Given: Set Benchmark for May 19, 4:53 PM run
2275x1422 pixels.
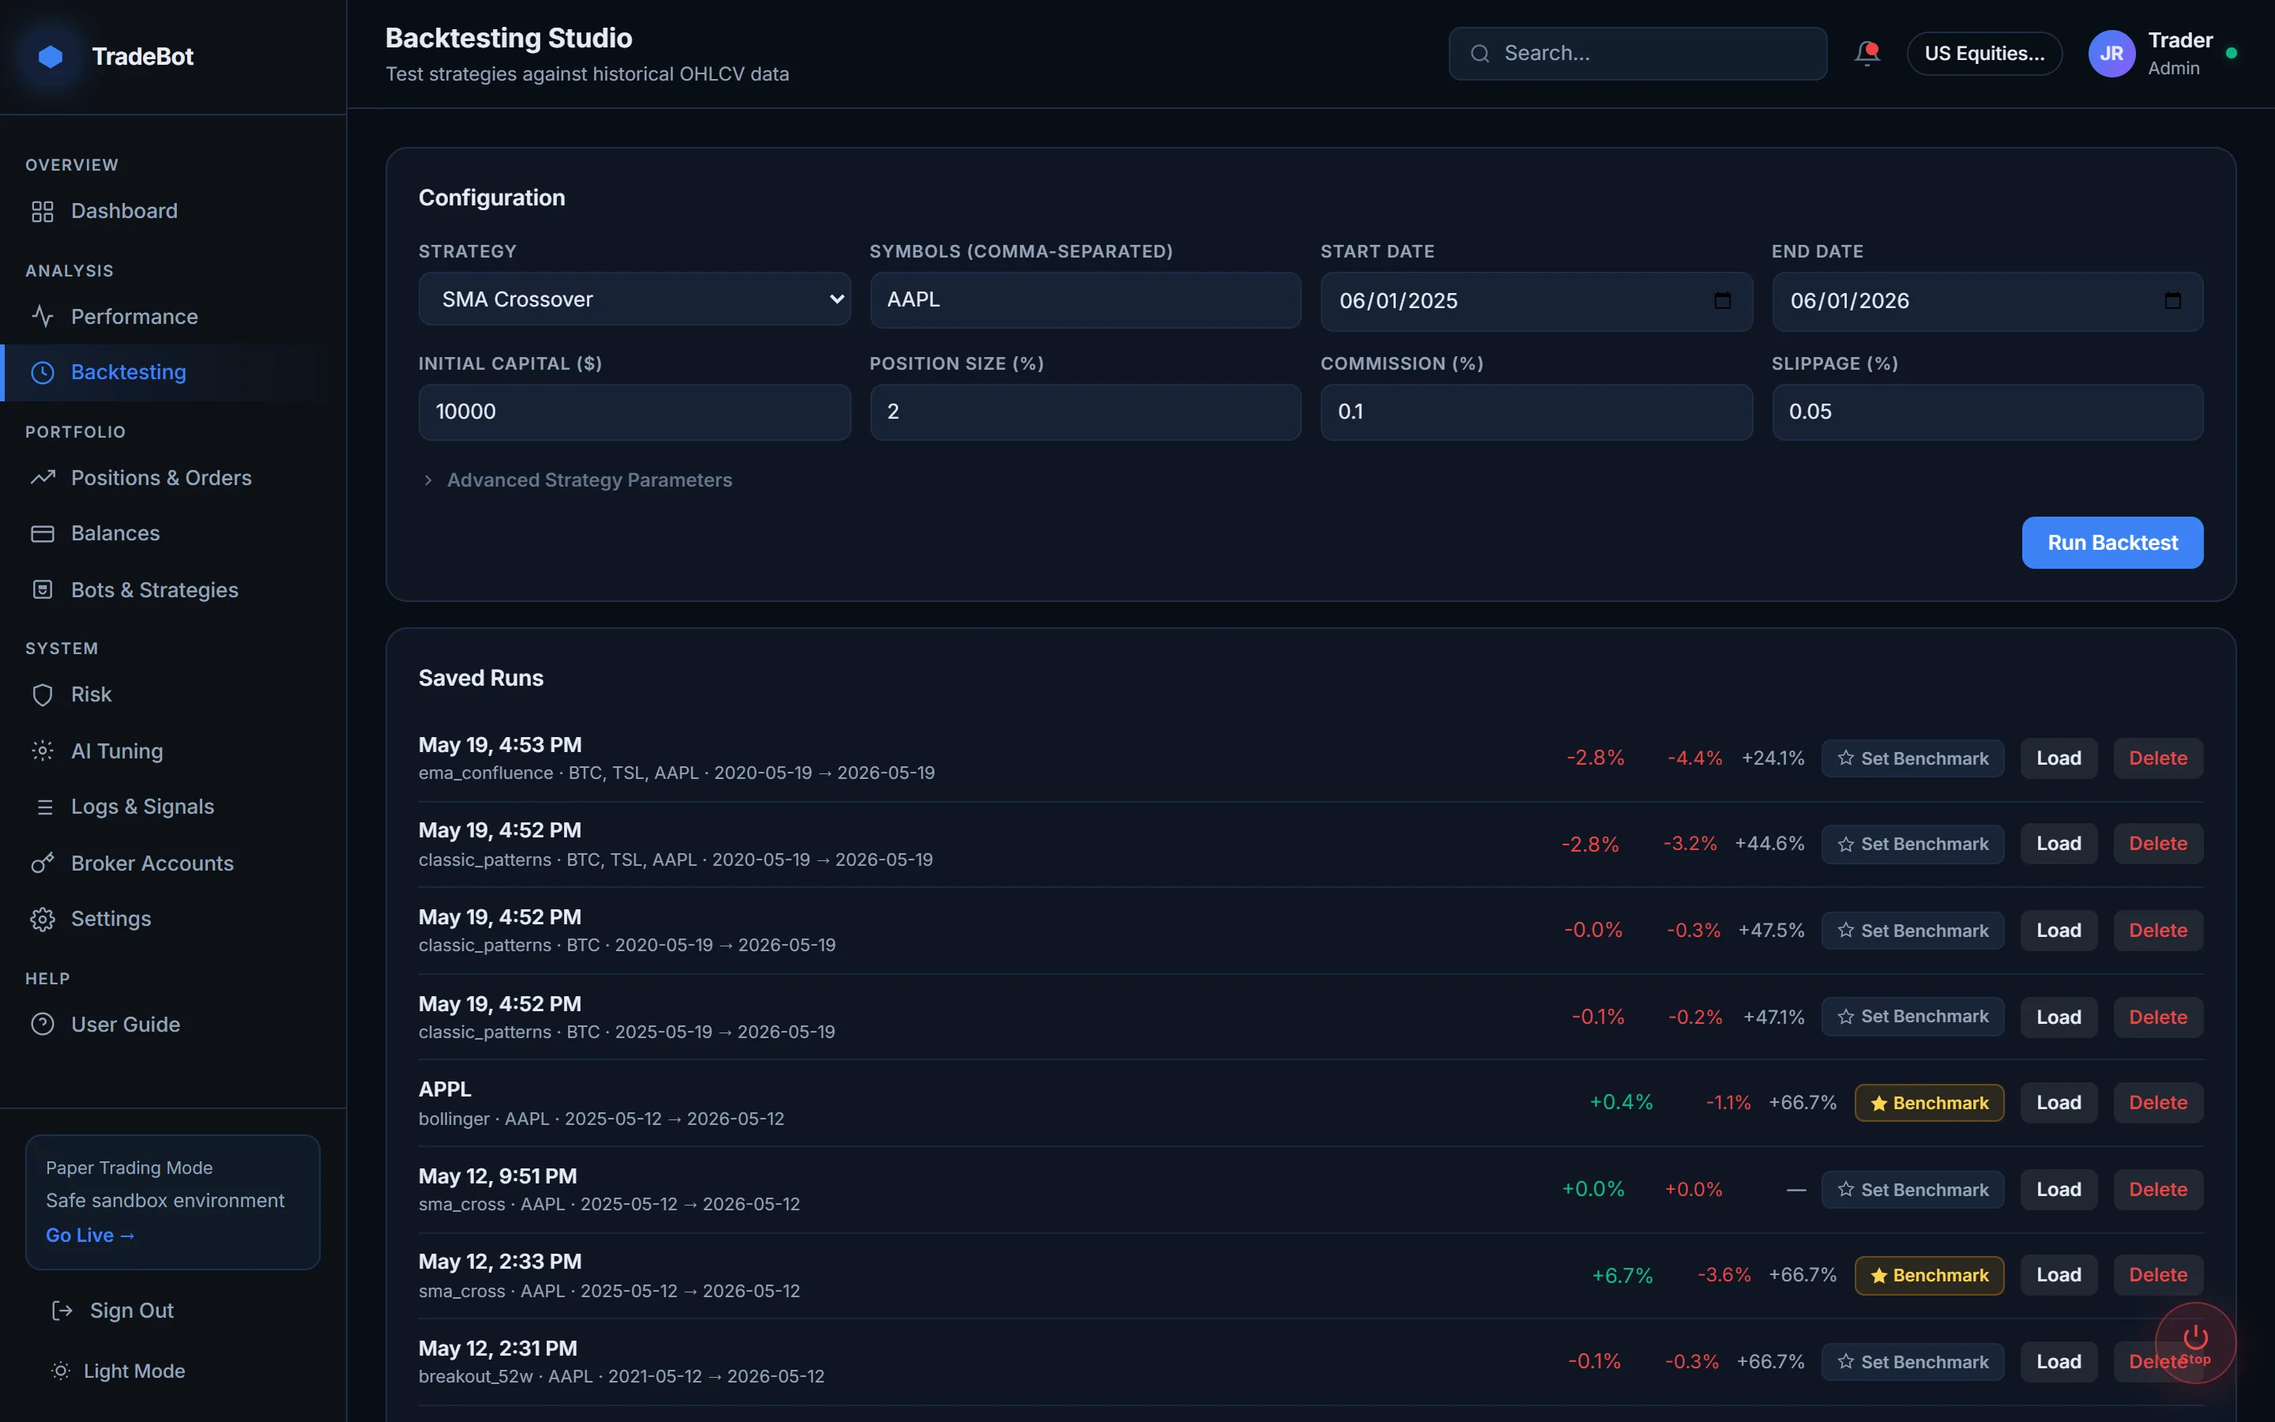Looking at the screenshot, I should coord(1912,759).
